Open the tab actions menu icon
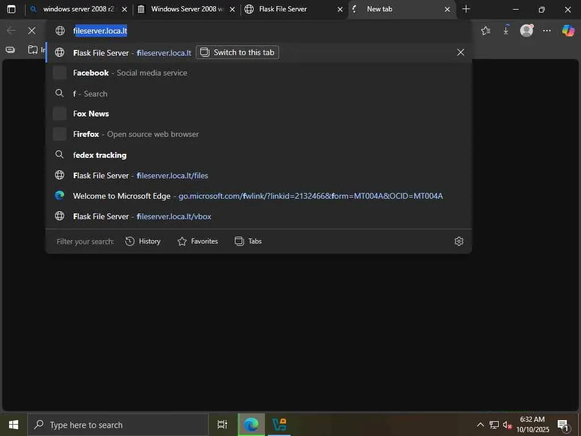 (x=11, y=9)
